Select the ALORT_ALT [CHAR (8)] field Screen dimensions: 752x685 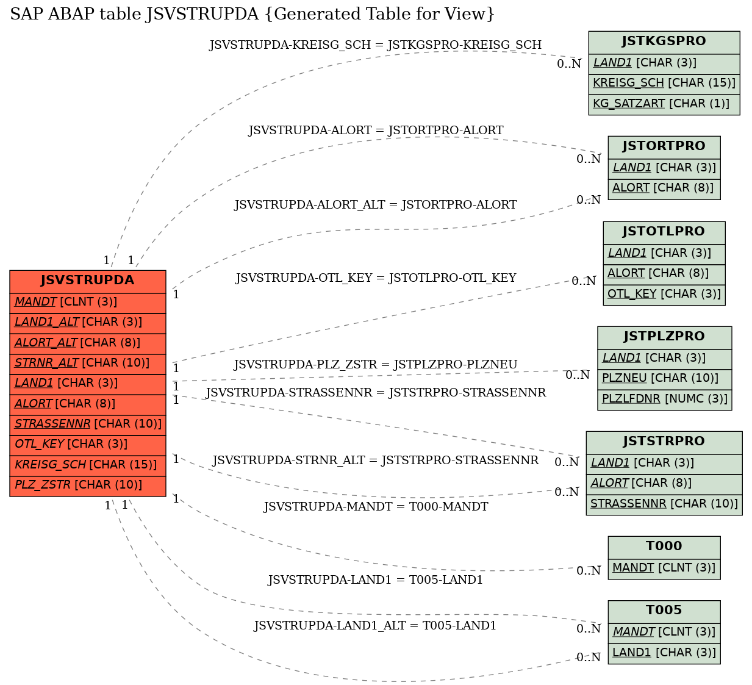click(88, 343)
